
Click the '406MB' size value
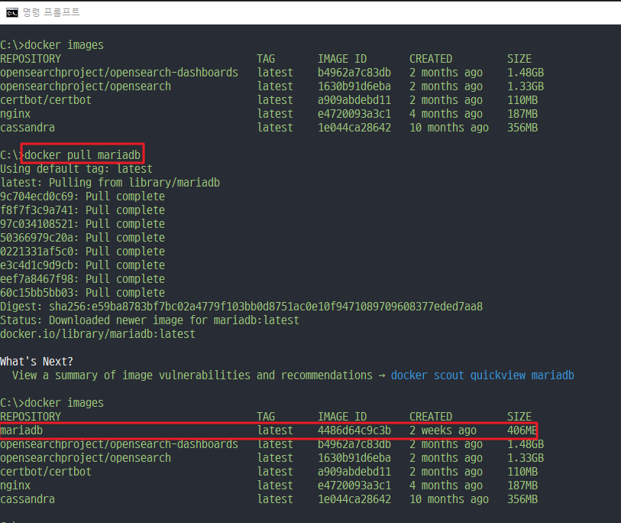pos(522,430)
